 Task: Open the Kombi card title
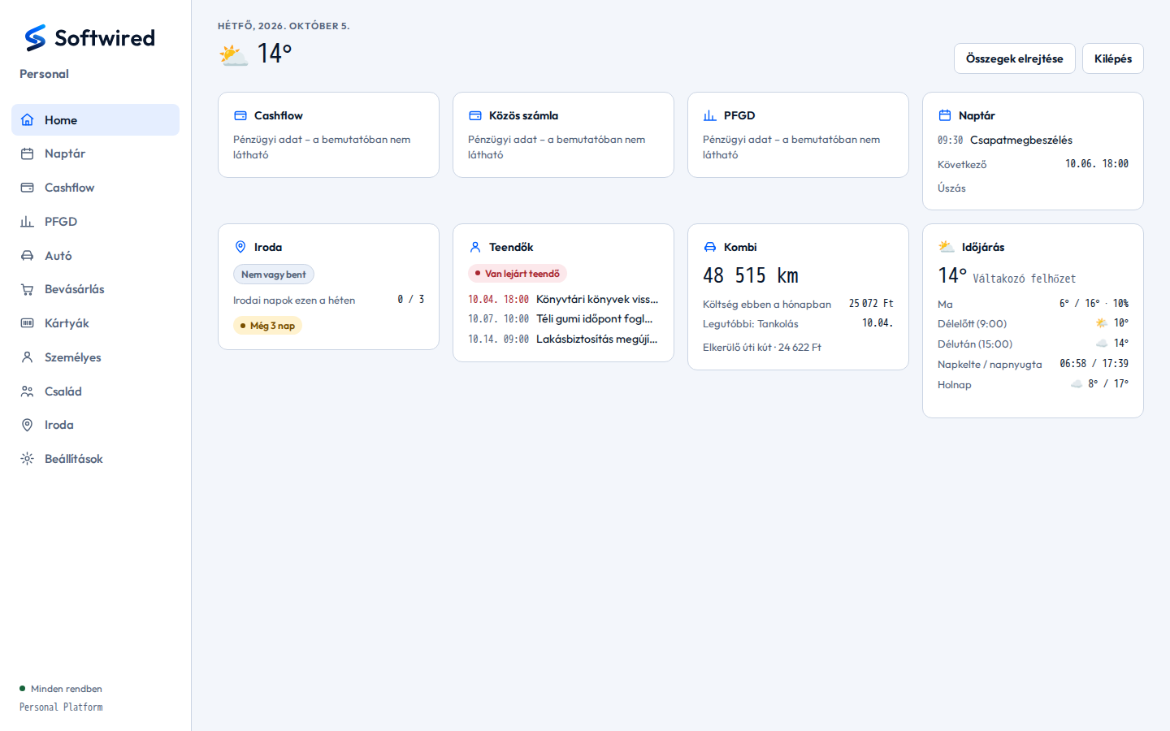[740, 247]
